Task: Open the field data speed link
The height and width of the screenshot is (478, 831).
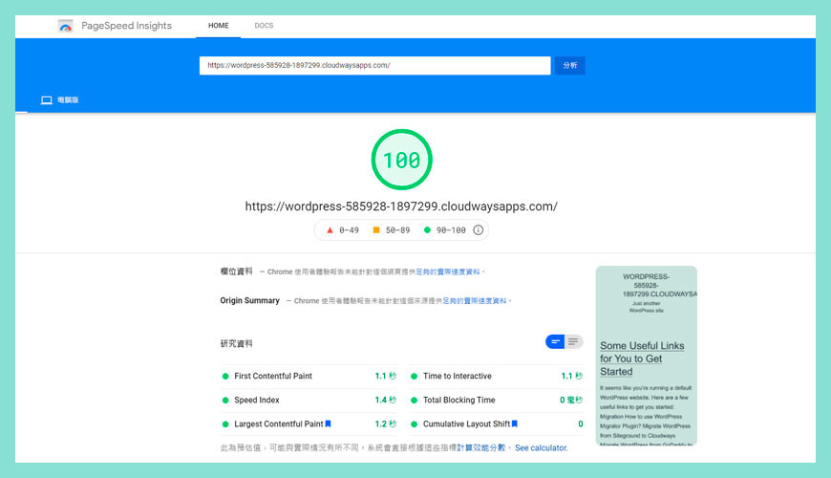Action: coord(448,272)
